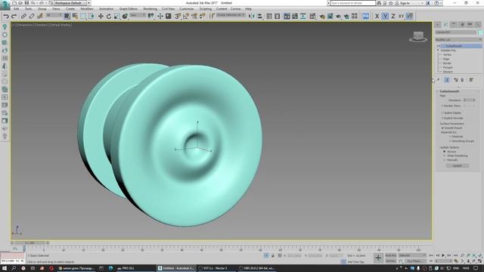Select the When Rendering update option
Image resolution: width=484 pixels, height=272 pixels.
click(x=445, y=156)
